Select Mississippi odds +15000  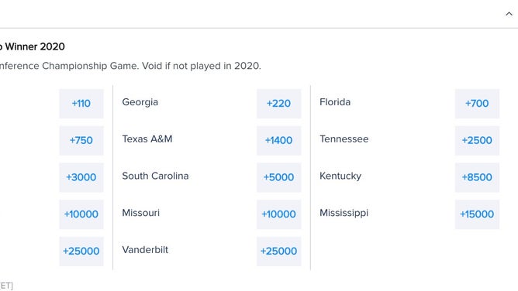477,214
